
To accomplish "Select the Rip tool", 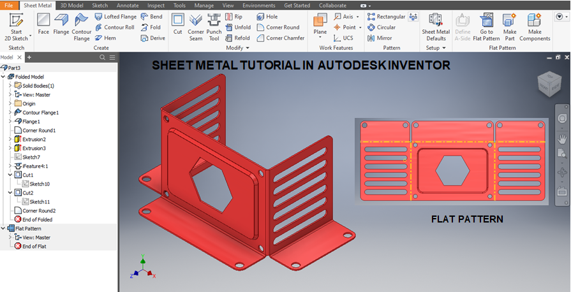I will (234, 17).
